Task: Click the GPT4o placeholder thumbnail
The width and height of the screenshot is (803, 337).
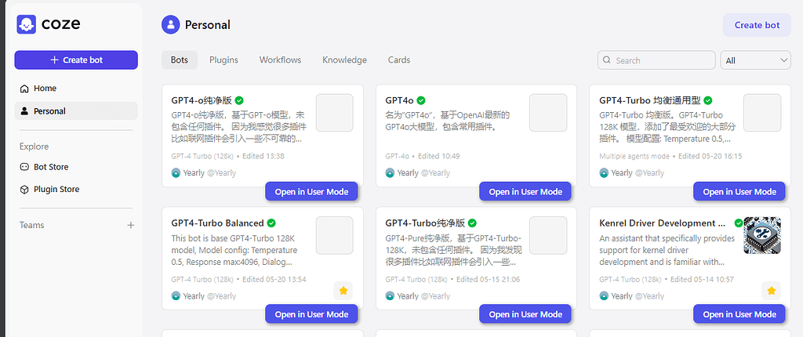Action: 548,113
